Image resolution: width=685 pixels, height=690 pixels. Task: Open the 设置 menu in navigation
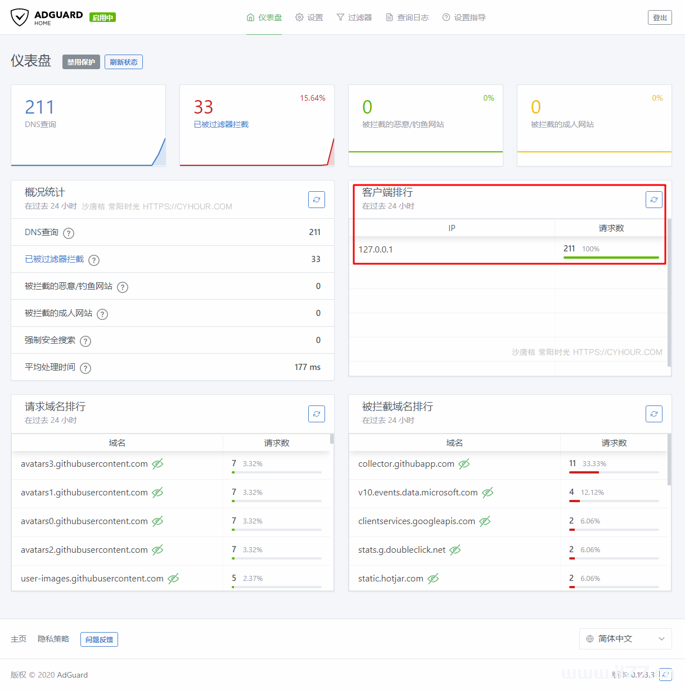309,17
